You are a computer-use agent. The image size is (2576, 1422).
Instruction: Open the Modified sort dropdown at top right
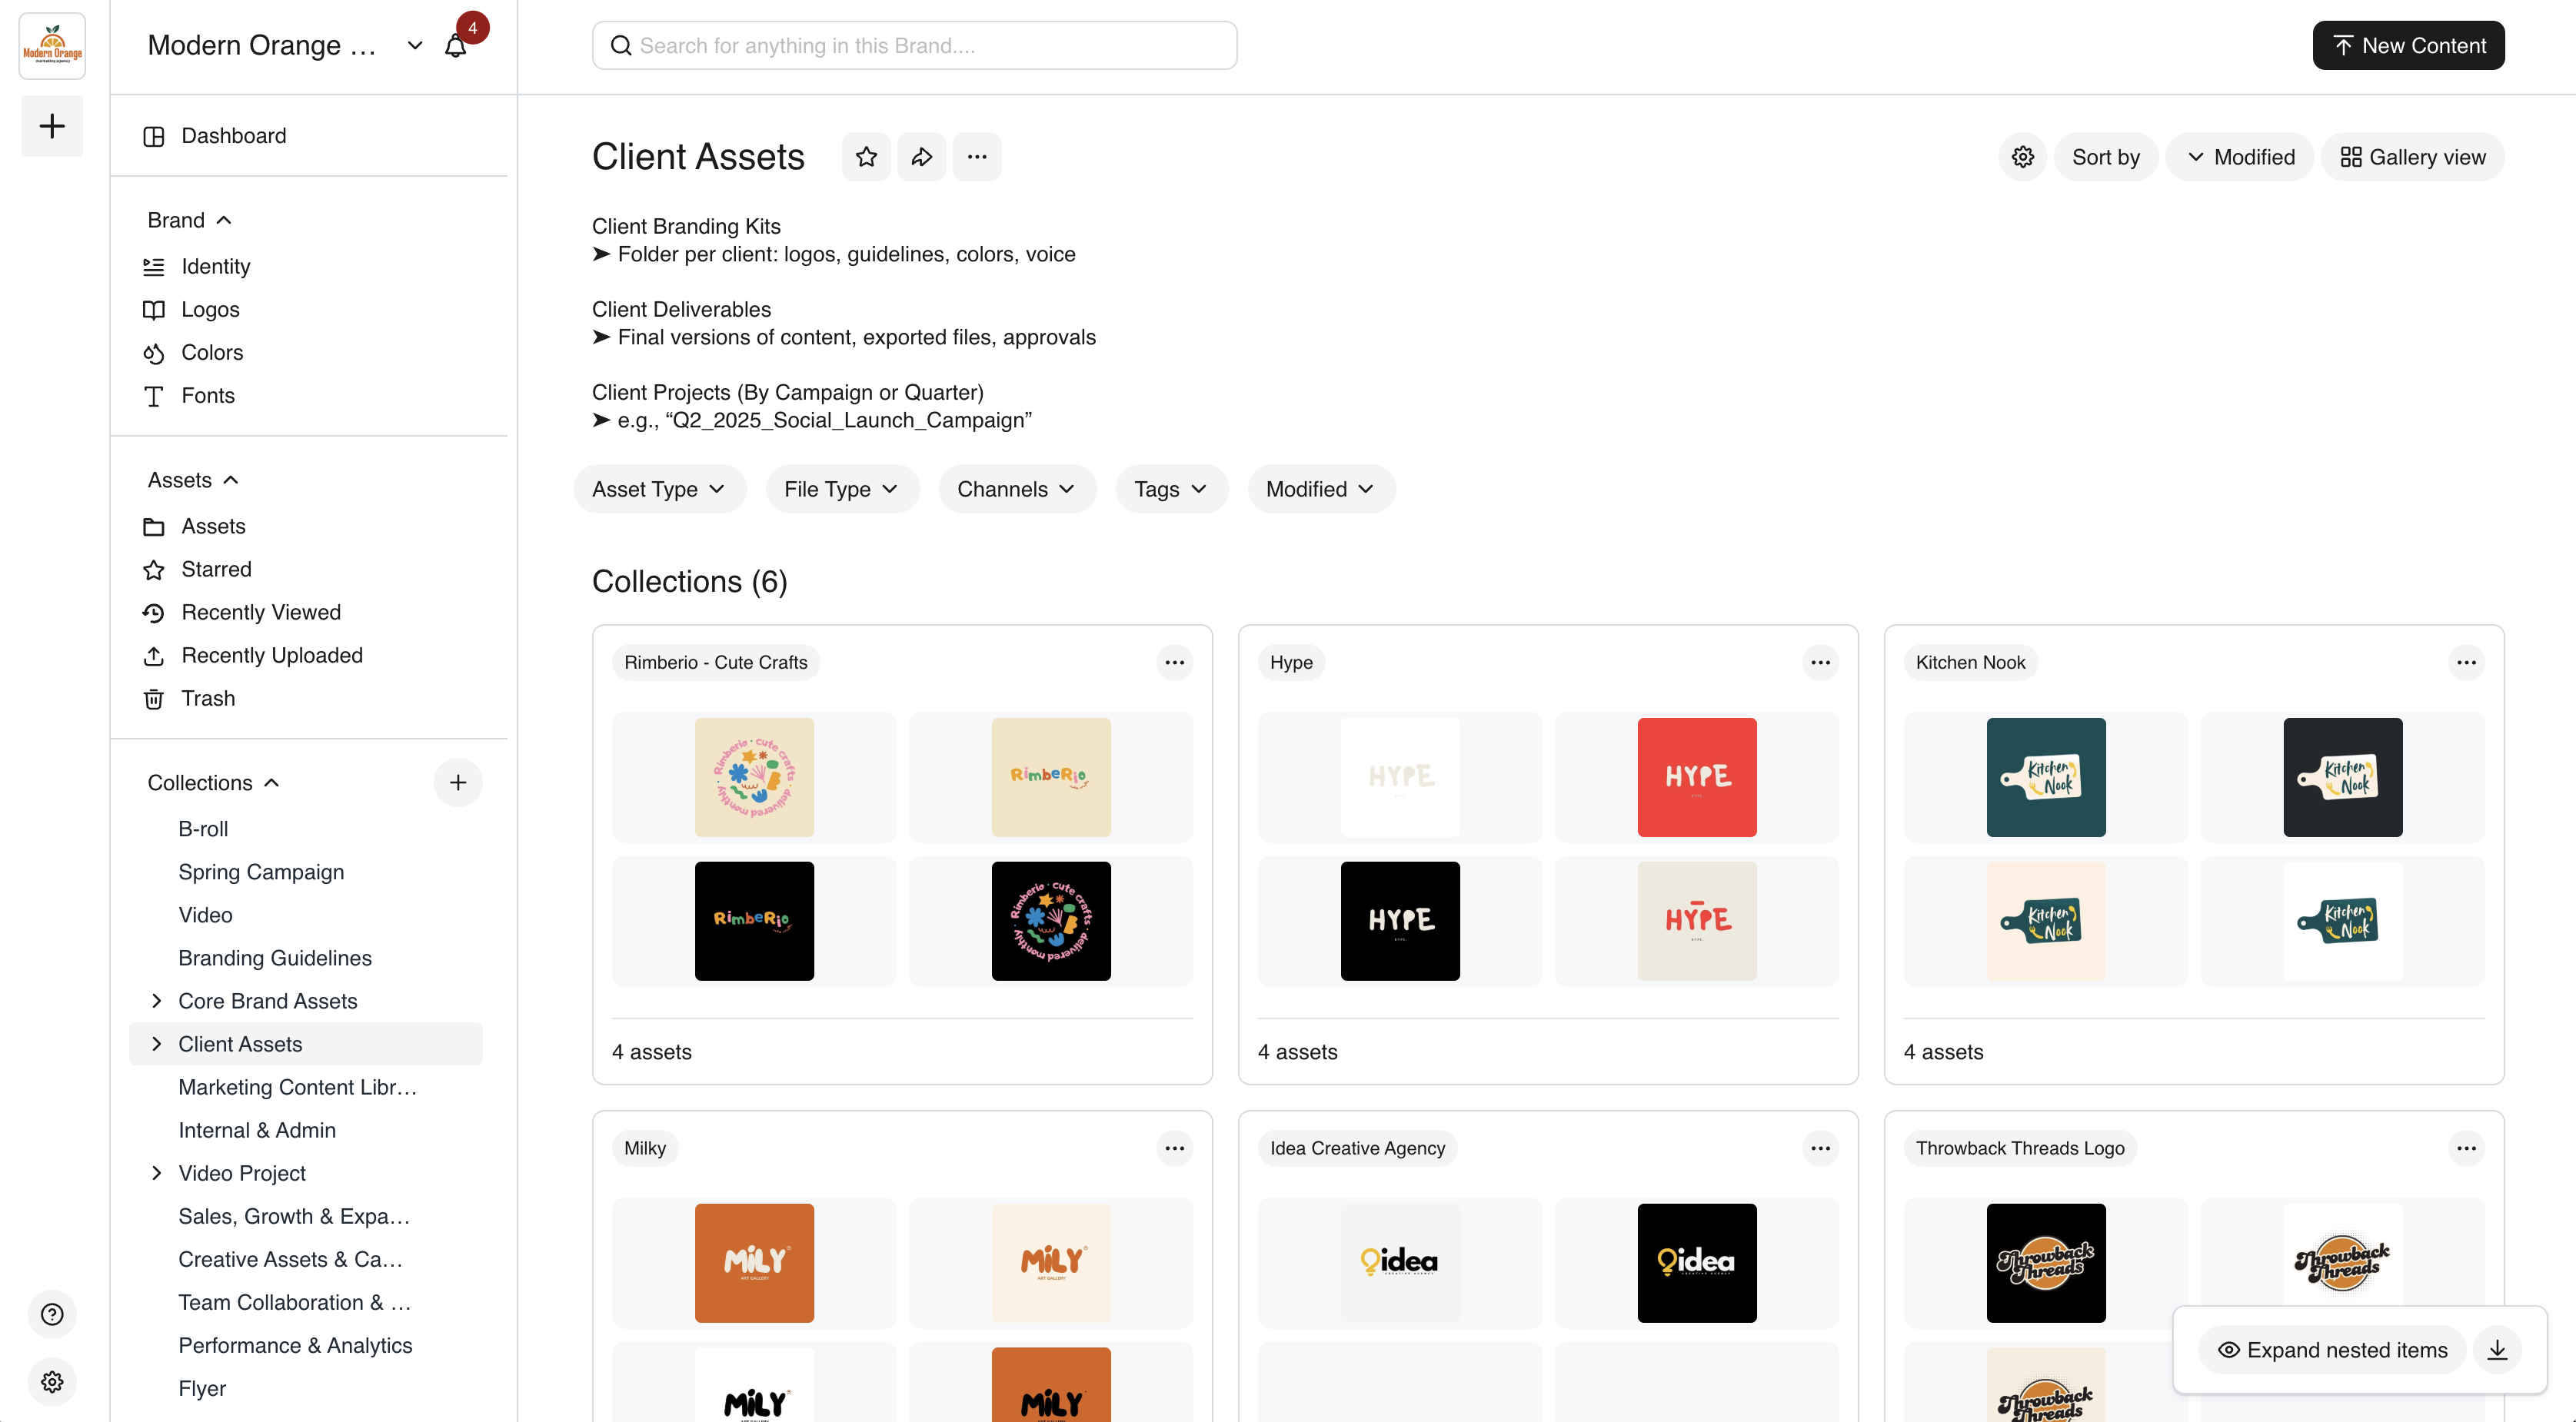[x=2240, y=157]
